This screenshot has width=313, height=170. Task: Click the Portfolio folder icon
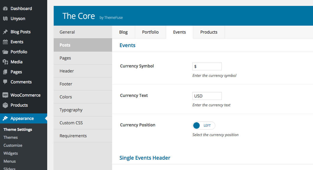pyautogui.click(x=5, y=52)
